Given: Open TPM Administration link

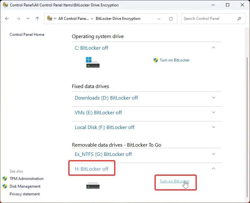Looking at the screenshot, I should [x=27, y=179].
